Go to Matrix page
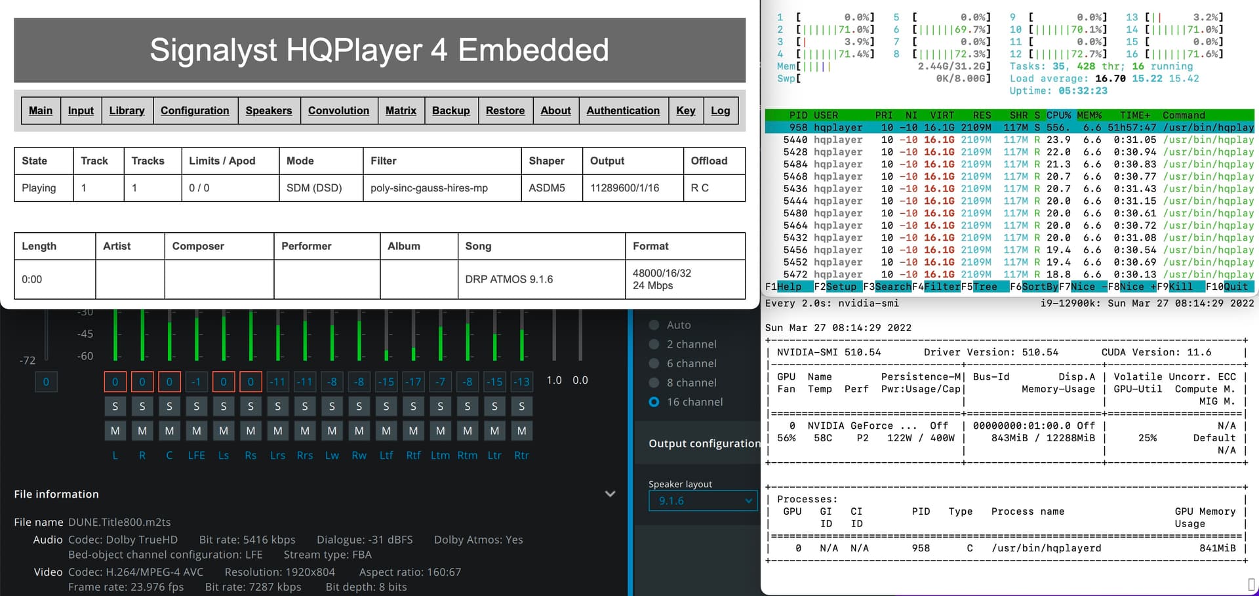Image resolution: width=1259 pixels, height=596 pixels. click(401, 111)
